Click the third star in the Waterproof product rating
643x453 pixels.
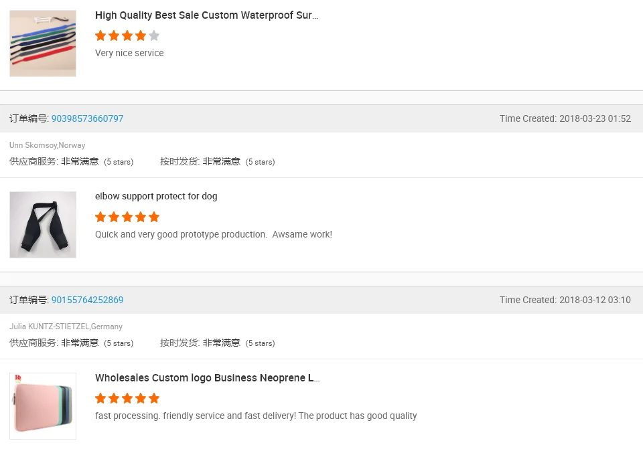pos(127,35)
